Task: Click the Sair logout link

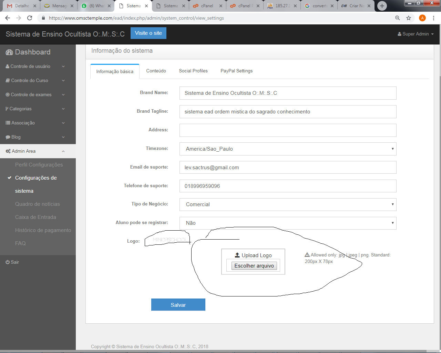Action: coord(12,262)
